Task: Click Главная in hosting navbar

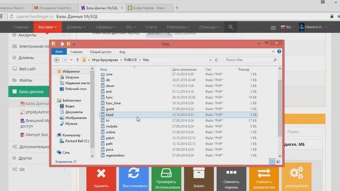Action: tap(21, 27)
